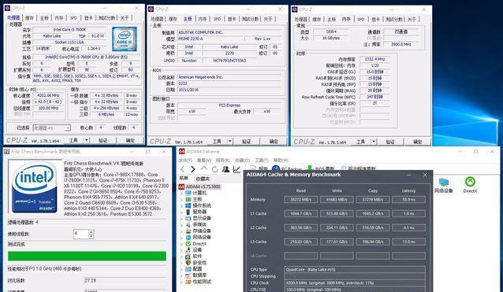Open the 查看(V) menu in AIDA64
The height and width of the screenshot is (292, 503).
pos(204,160)
